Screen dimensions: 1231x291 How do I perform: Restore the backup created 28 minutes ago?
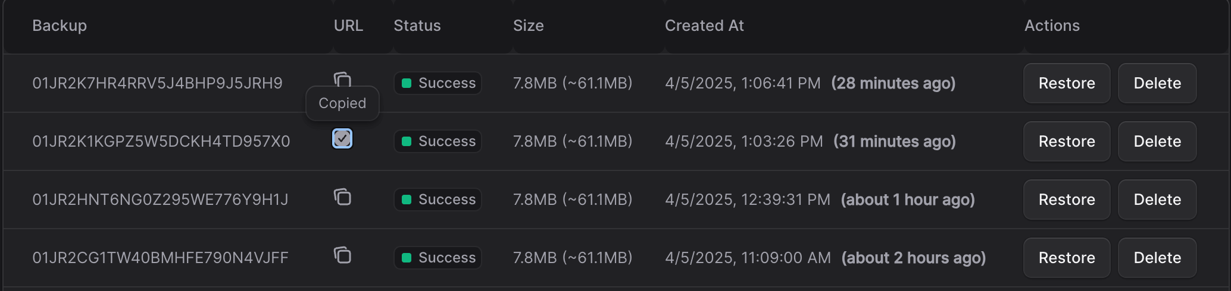coord(1066,83)
